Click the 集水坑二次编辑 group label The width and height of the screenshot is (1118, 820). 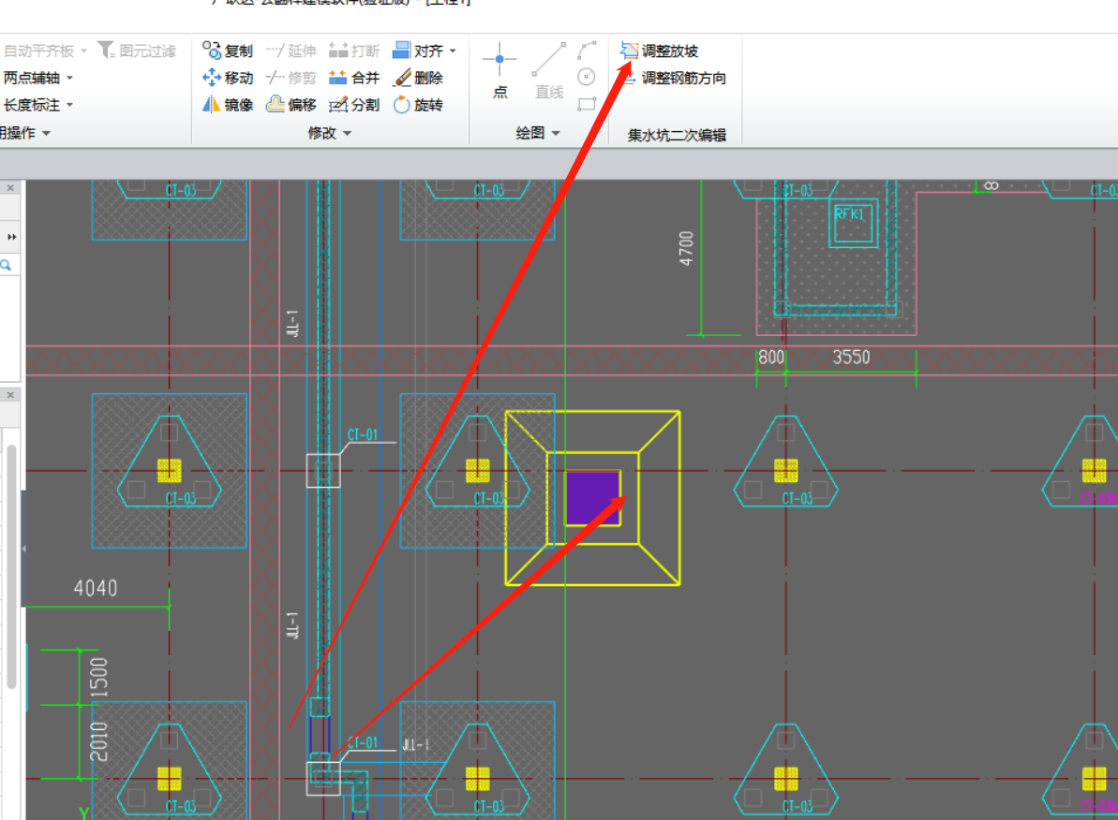[677, 135]
